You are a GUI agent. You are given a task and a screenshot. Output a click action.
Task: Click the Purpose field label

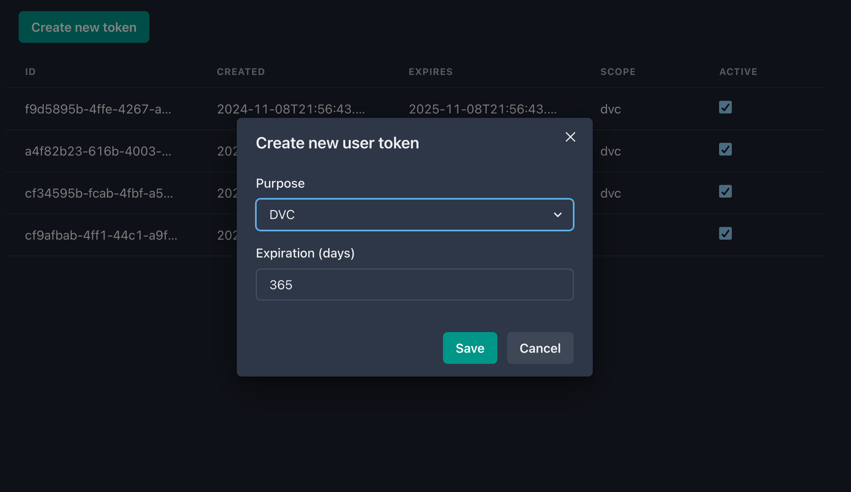pyautogui.click(x=280, y=183)
